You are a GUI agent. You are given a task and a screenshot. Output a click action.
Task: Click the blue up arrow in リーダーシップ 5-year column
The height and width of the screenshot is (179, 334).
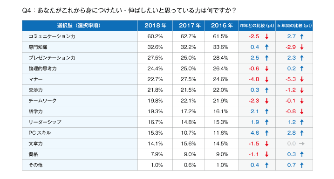click(301, 122)
